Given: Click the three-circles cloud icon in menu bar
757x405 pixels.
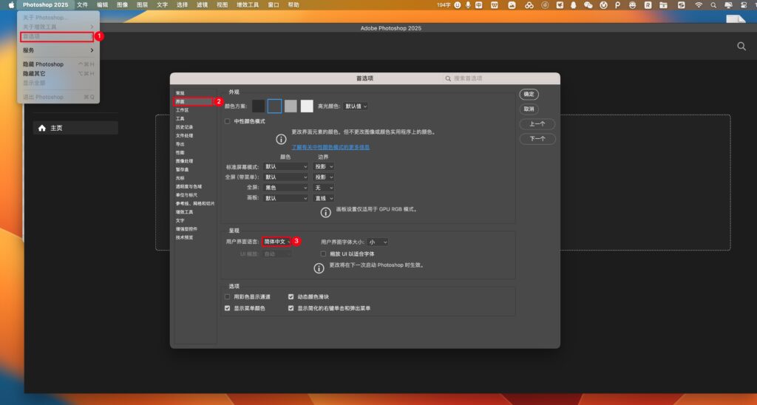Looking at the screenshot, I should pos(529,5).
